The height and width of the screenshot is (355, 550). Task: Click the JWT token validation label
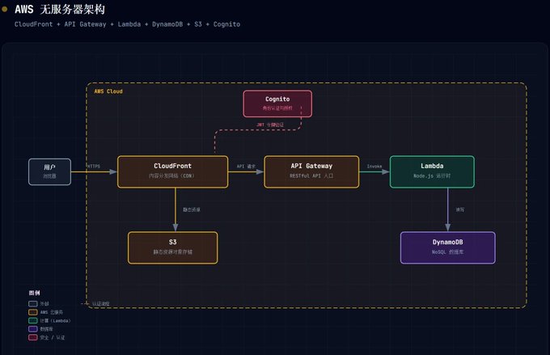[x=270, y=125]
